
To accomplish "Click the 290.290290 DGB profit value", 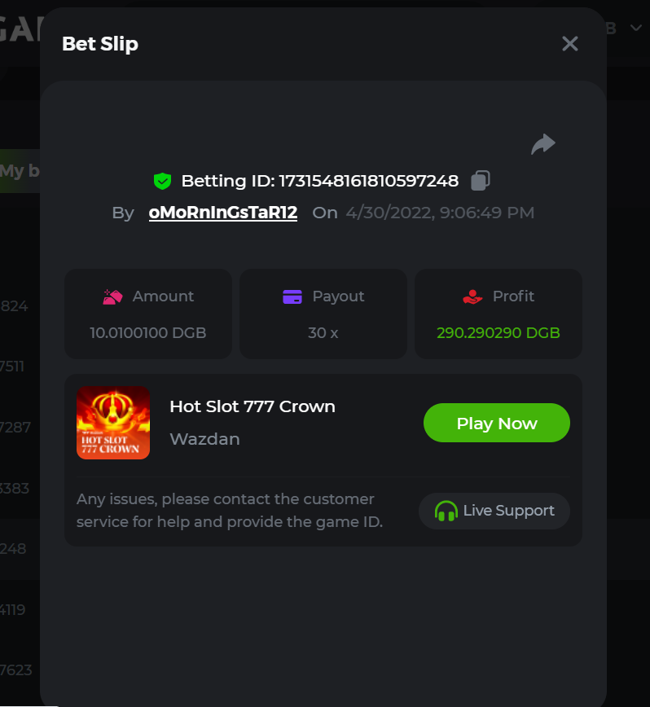I will point(498,333).
